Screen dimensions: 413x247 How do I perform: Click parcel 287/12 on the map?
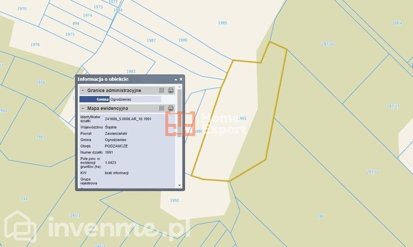373,172
